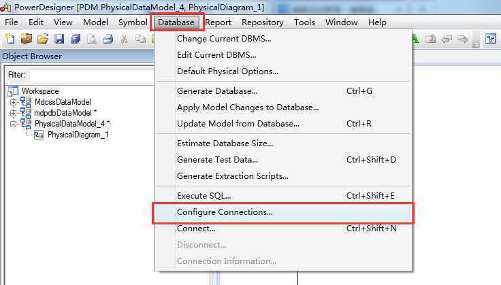Click the Cut scissors icon

(x=125, y=39)
